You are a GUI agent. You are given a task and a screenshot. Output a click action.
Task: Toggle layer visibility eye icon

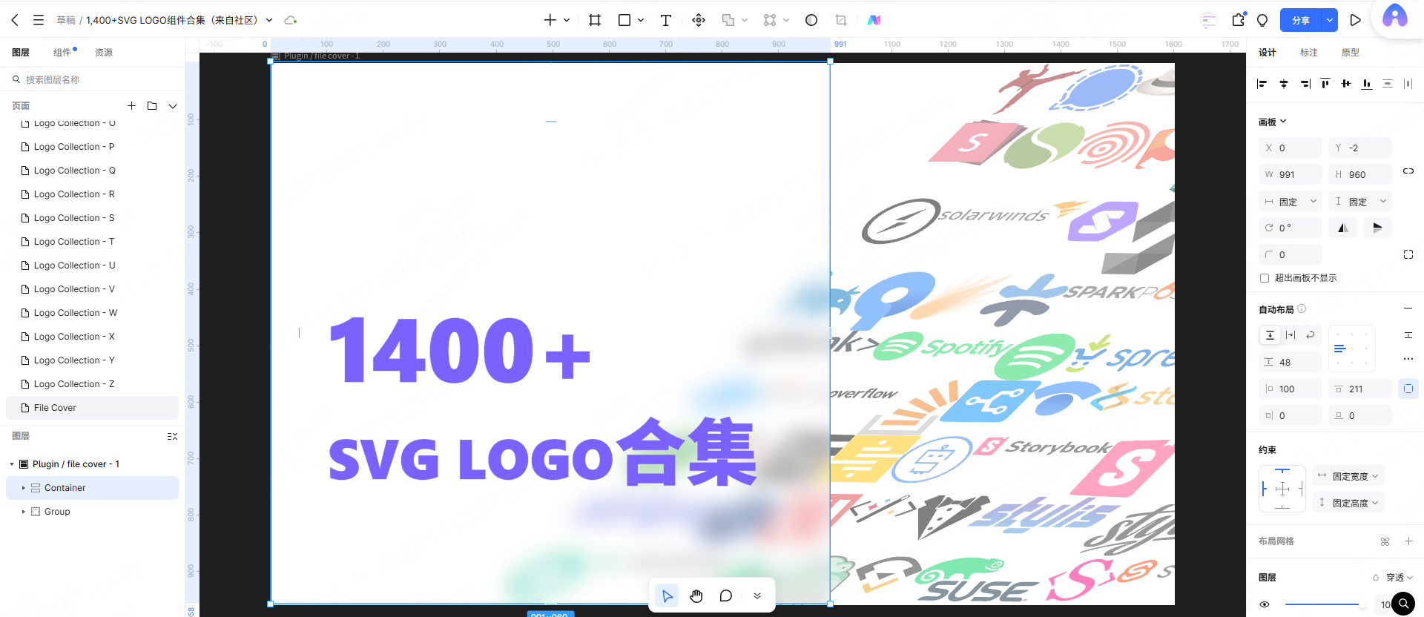coord(1265,604)
